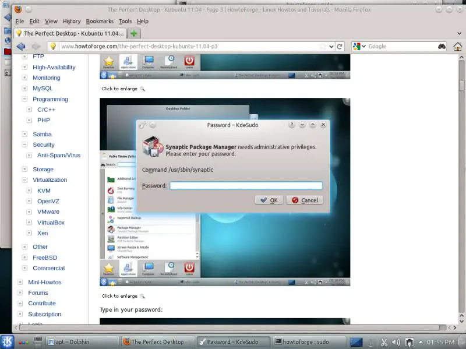Image resolution: width=466 pixels, height=349 pixels.
Task: Open the Bookmarks menu
Action: click(100, 22)
